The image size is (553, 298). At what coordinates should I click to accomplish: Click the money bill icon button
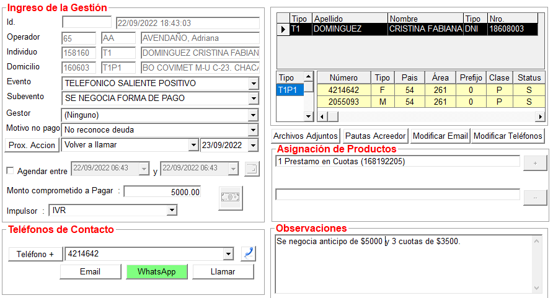tap(231, 198)
